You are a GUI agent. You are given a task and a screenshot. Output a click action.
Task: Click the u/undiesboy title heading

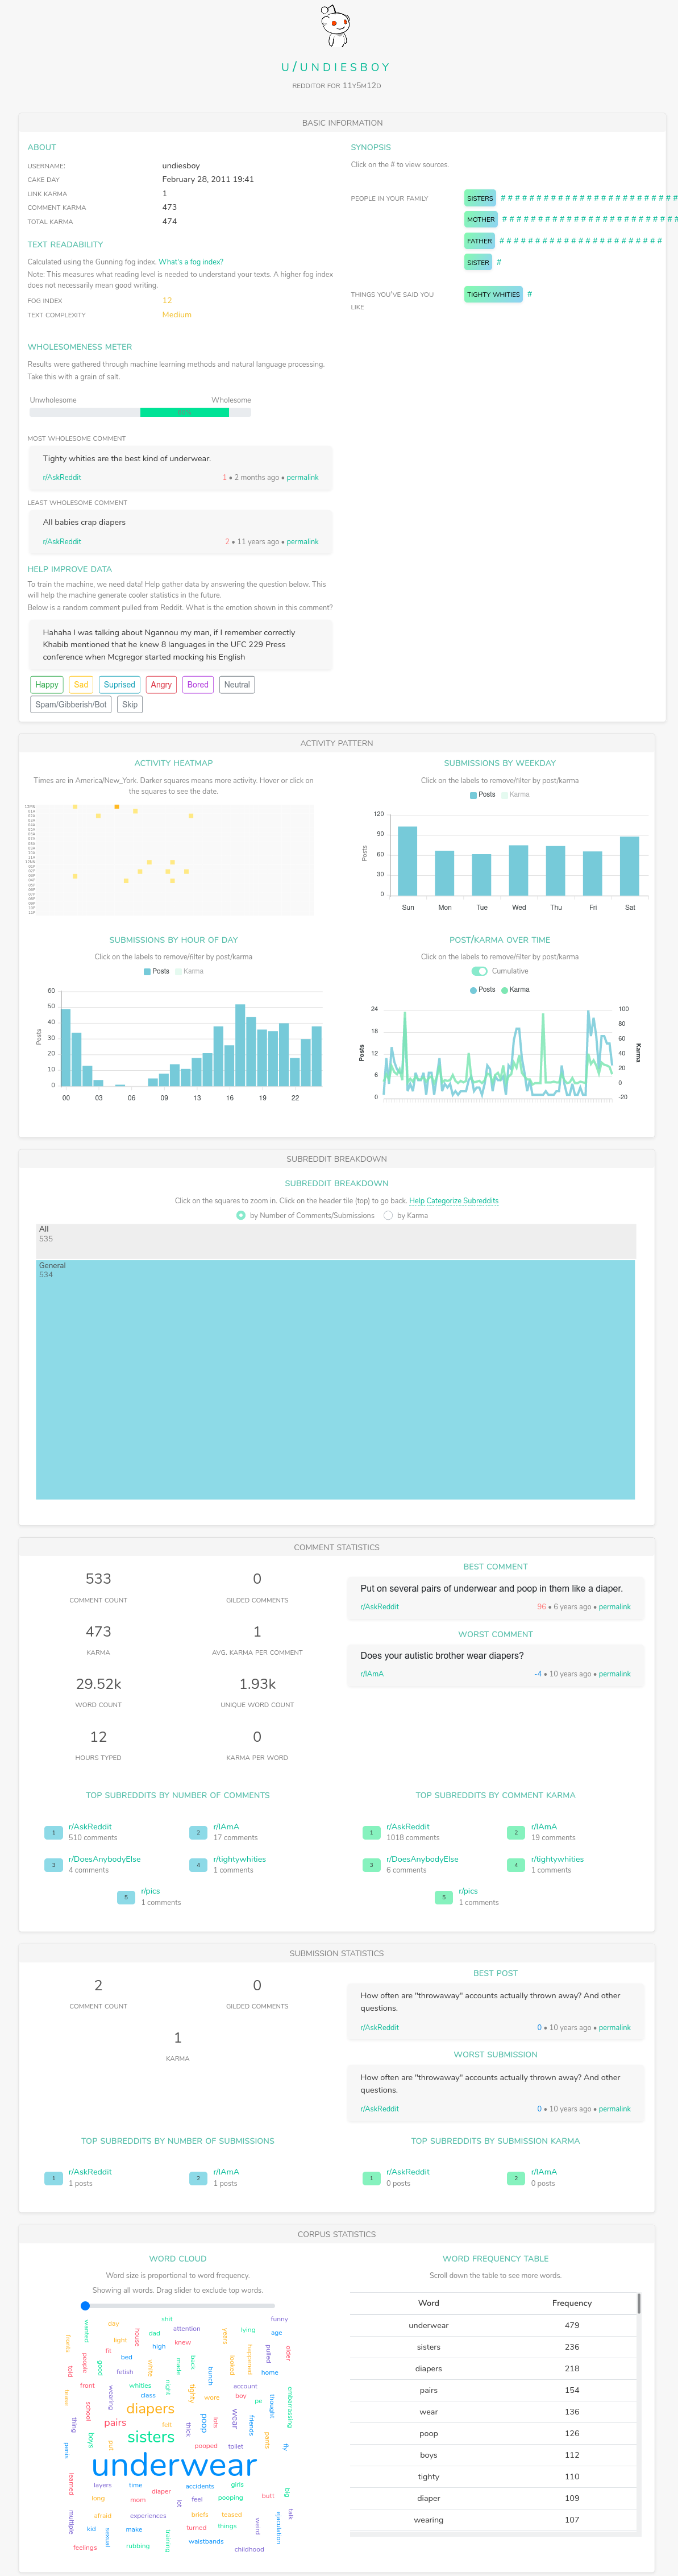(x=336, y=67)
